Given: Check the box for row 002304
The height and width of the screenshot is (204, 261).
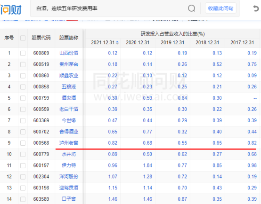Looking at the screenshot, I should (23, 177).
